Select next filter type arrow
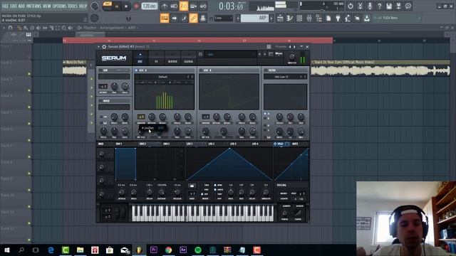This screenshot has width=456, height=256. pos(305,77)
